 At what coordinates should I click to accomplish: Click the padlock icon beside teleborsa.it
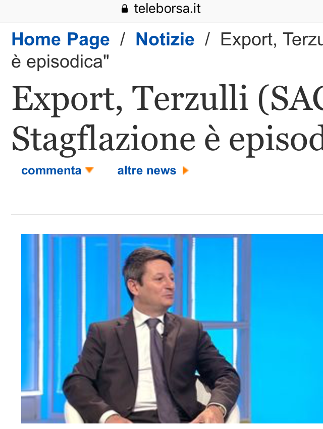pos(124,9)
